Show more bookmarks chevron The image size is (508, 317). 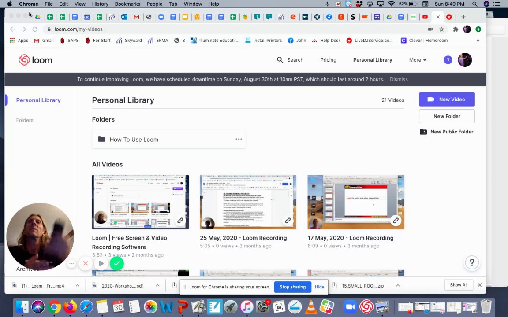[478, 41]
